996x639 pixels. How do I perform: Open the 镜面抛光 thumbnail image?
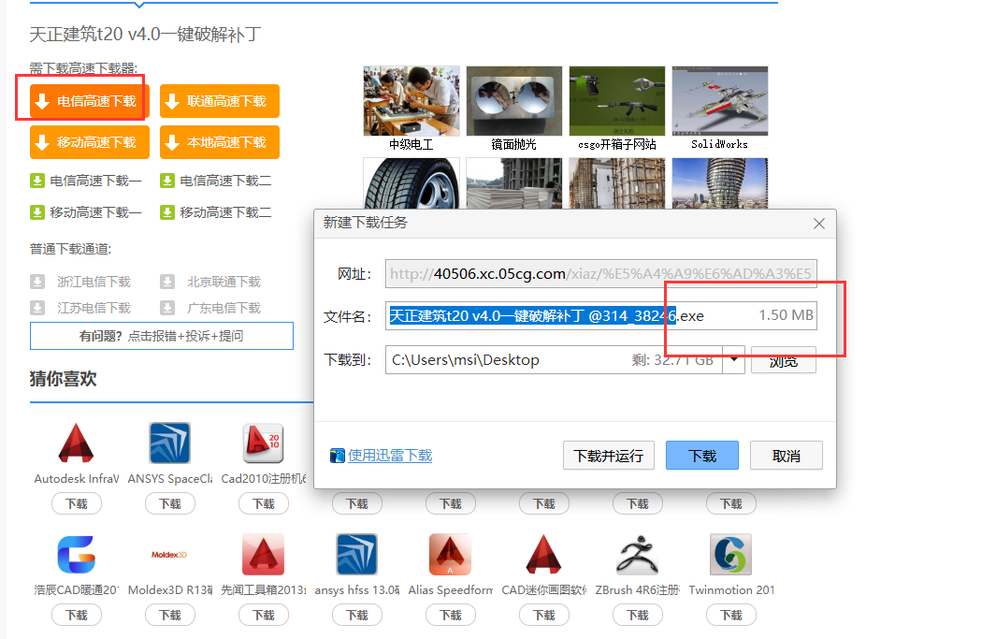coord(513,101)
